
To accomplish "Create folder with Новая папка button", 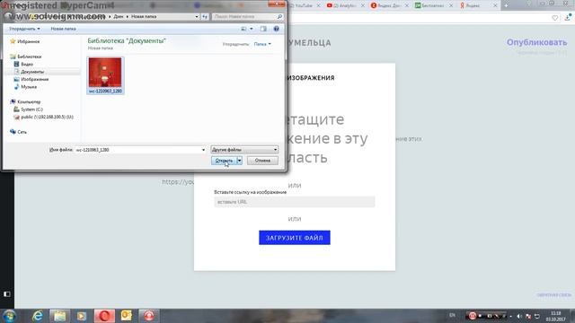I will pyautogui.click(x=63, y=29).
